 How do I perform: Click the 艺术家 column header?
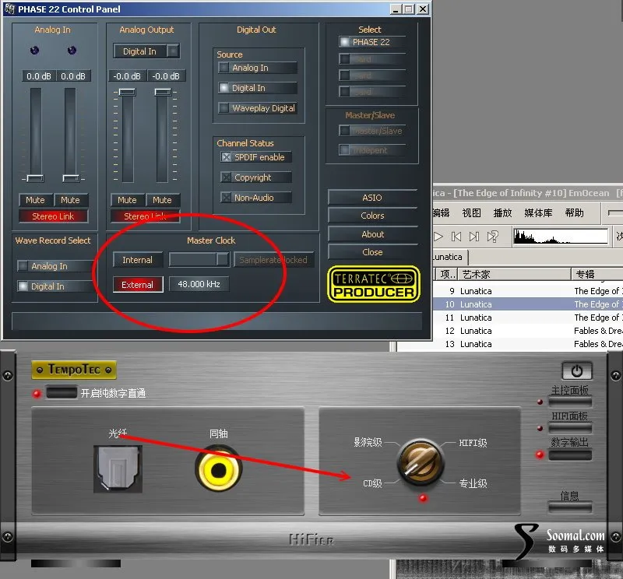(x=515, y=274)
